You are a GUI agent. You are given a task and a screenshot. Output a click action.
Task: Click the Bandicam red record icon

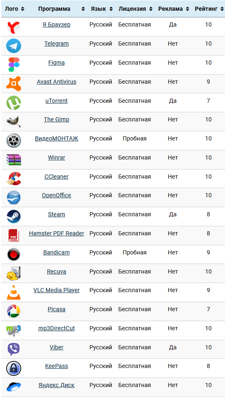point(14,254)
